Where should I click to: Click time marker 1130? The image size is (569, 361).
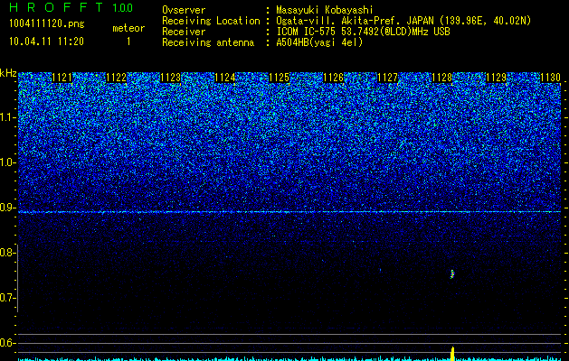coord(551,78)
